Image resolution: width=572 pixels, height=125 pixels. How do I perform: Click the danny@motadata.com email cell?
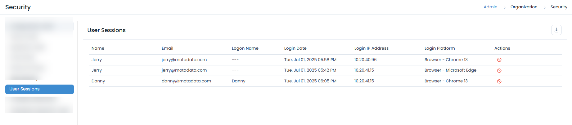tap(186, 81)
